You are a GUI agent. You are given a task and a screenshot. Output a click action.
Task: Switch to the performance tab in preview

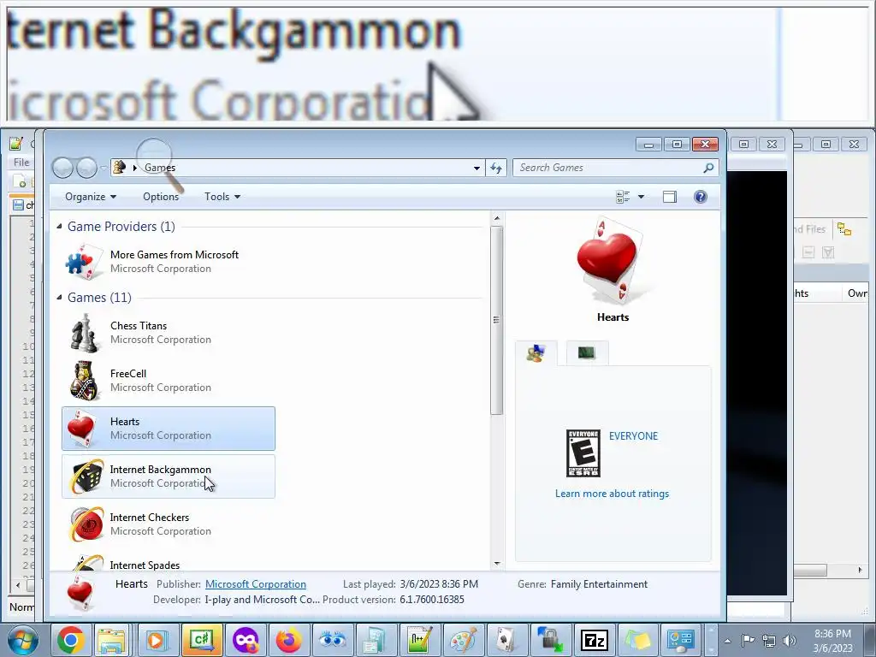click(587, 353)
